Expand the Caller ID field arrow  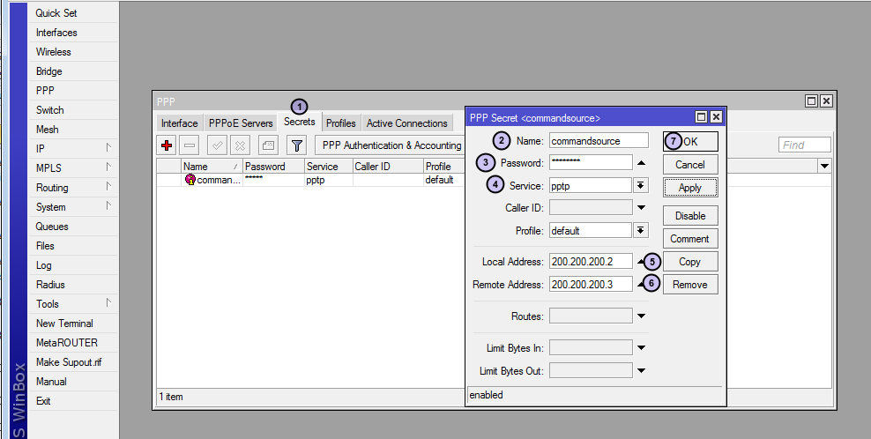point(641,208)
